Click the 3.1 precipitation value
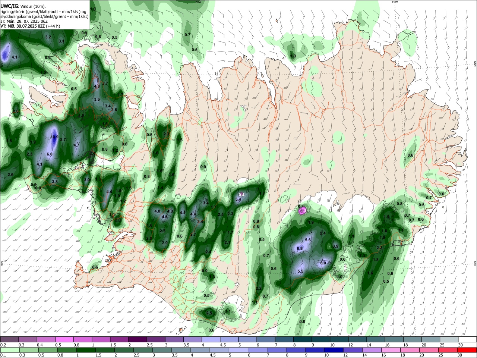 [61, 41]
